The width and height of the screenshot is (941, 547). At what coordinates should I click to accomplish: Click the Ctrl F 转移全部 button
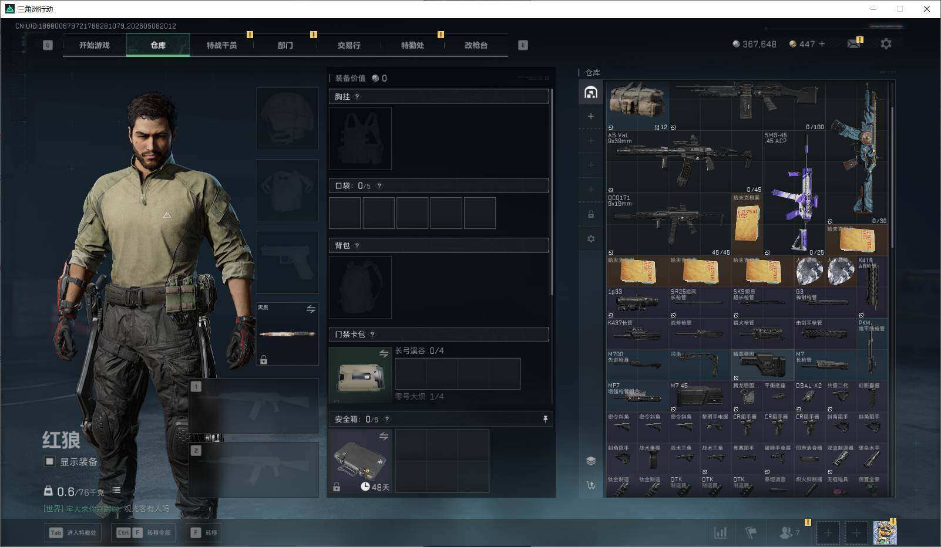pyautogui.click(x=144, y=532)
